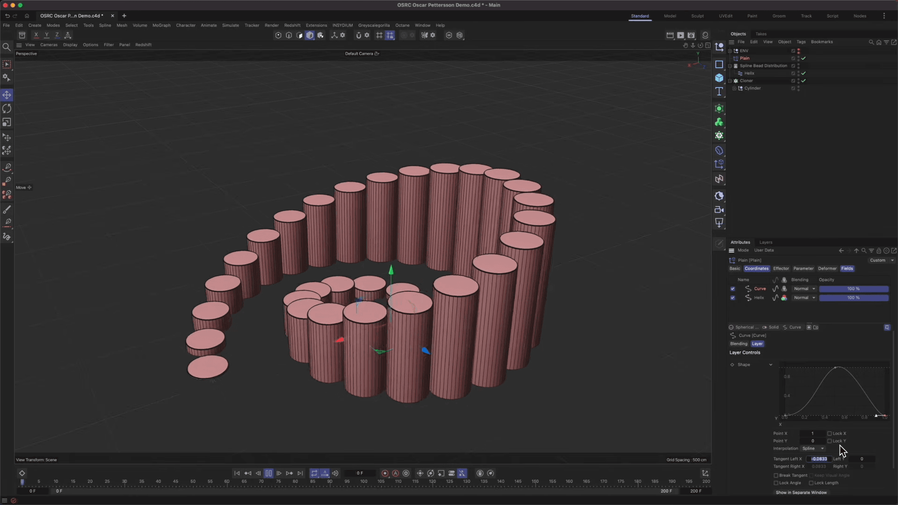Open the Curve layer blending Normal dropdown

[x=804, y=289]
